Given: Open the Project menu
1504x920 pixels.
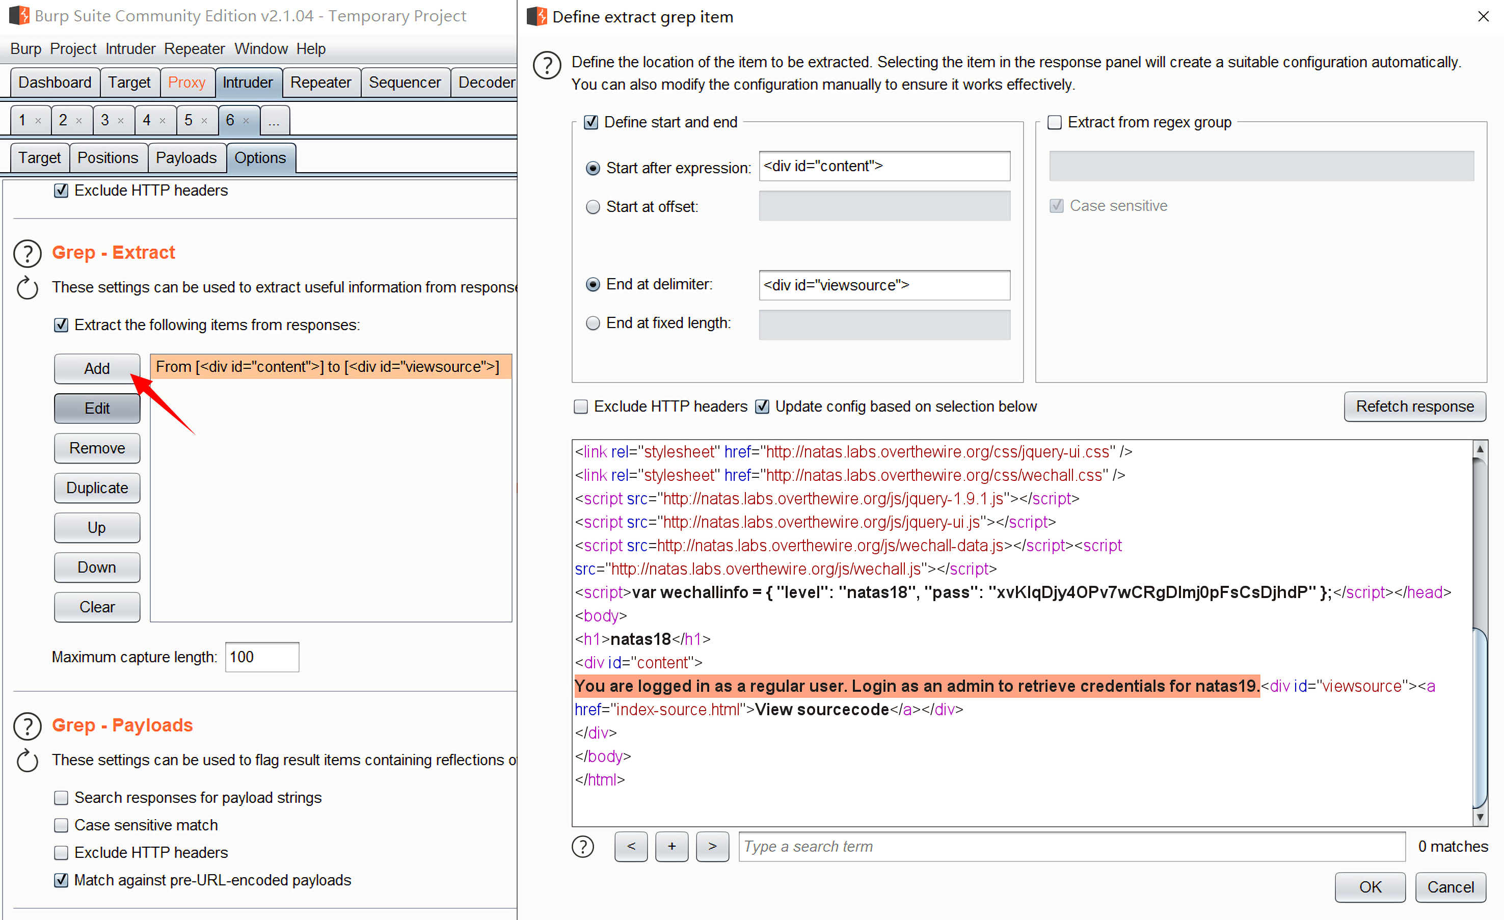Looking at the screenshot, I should 73,49.
